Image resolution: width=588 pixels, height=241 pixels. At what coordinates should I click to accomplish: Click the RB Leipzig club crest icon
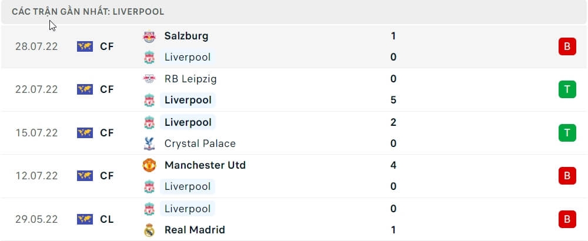(x=149, y=79)
